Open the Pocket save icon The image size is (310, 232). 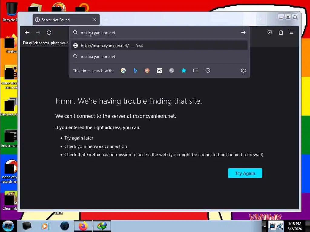270,32
